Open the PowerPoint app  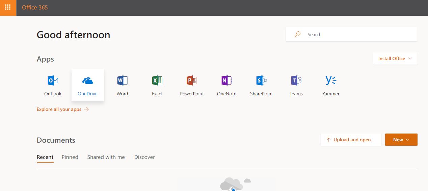192,85
